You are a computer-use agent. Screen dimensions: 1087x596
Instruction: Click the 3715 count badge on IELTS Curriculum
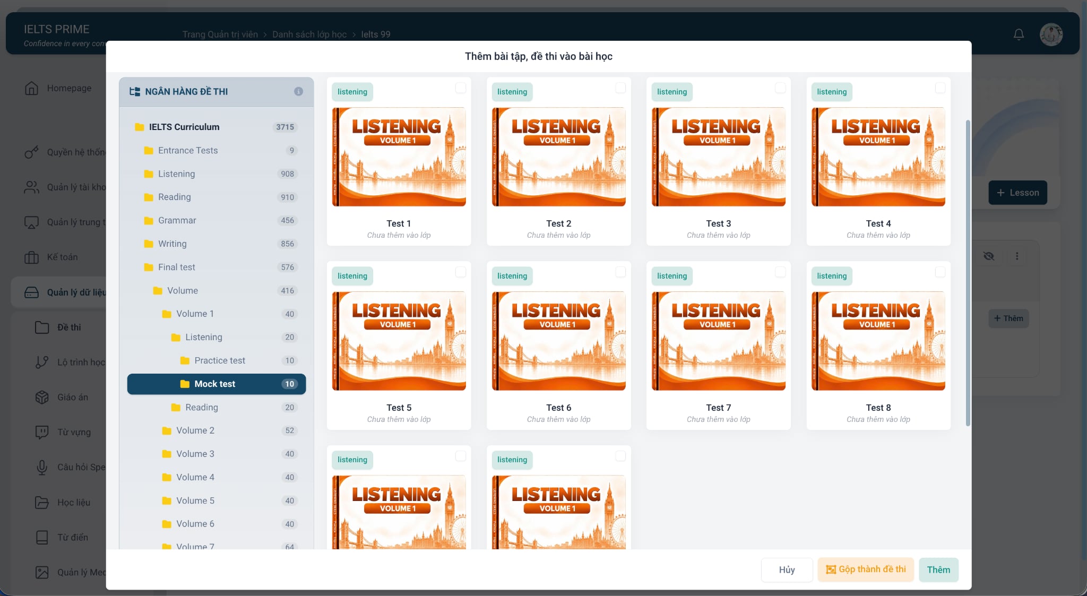(x=285, y=127)
